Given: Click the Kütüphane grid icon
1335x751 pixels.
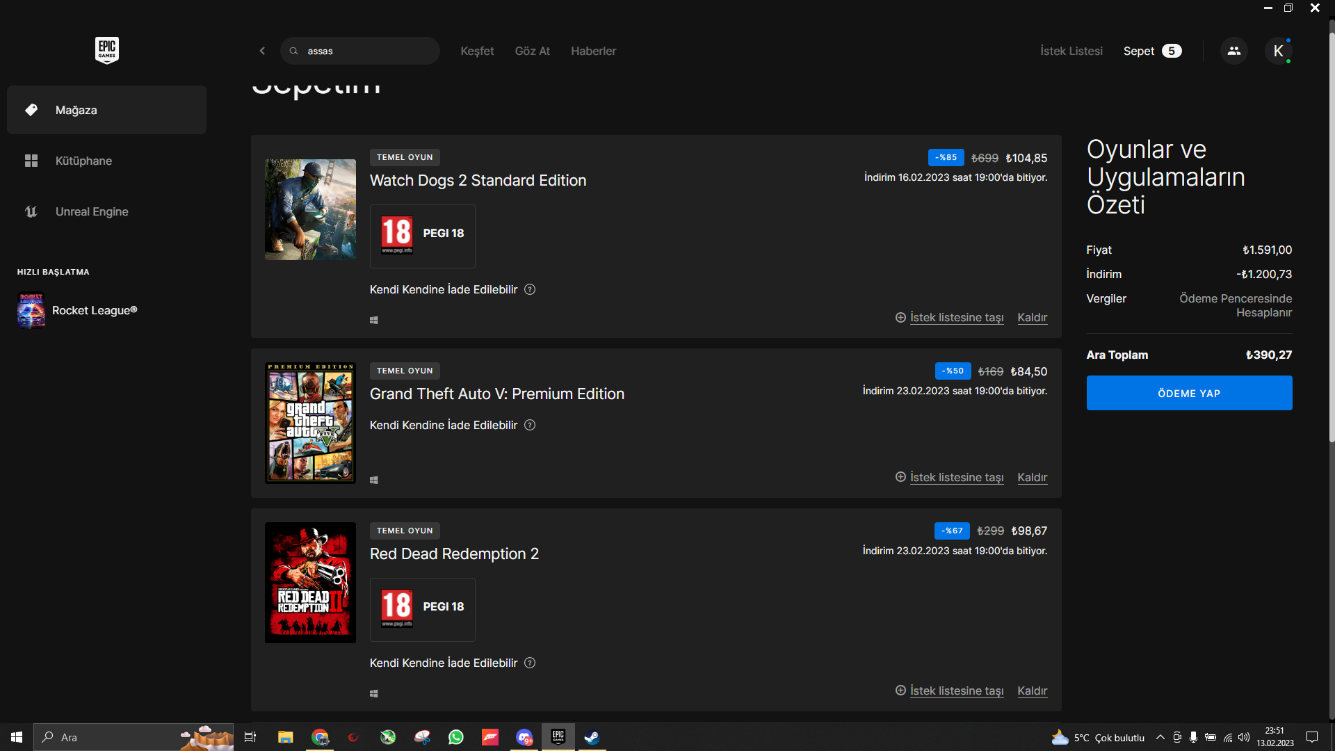Looking at the screenshot, I should click(x=31, y=161).
